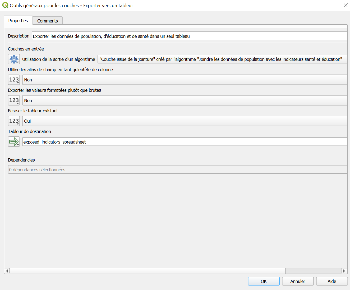
Task: Open the Oui dropdown for overwriting spreadsheet
Action: click(x=185, y=121)
